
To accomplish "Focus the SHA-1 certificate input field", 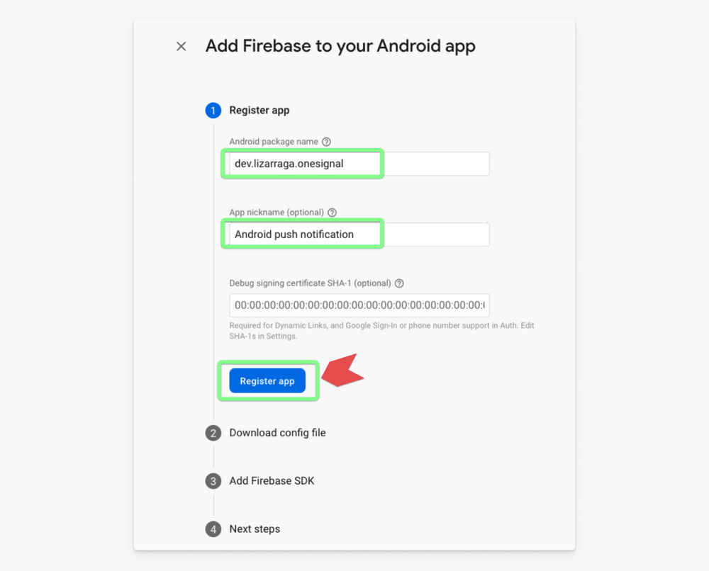I will 359,305.
